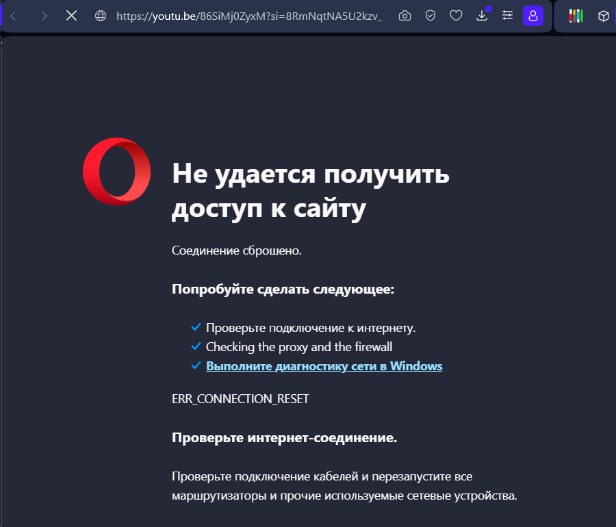Image resolution: width=616 pixels, height=527 pixels.
Task: Click the 'Проверьте интернет-соединение.' heading
Action: tap(285, 437)
